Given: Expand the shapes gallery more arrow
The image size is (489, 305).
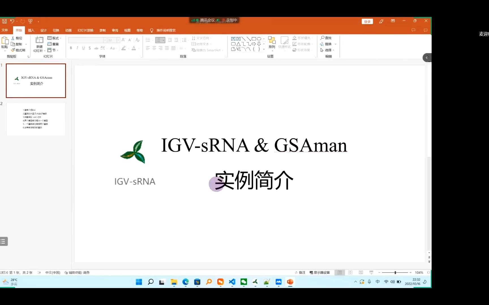Looking at the screenshot, I should (264, 49).
